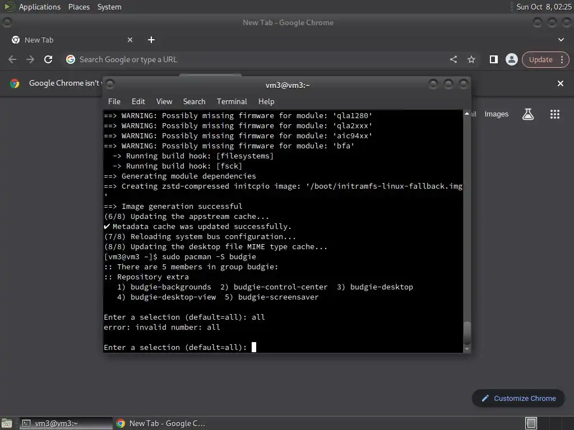Click the terminal scrollbar thumb
The width and height of the screenshot is (574, 430).
[x=467, y=333]
